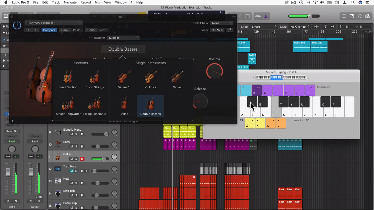
Task: Open the Side Chain dropdown
Action: [x=222, y=23]
